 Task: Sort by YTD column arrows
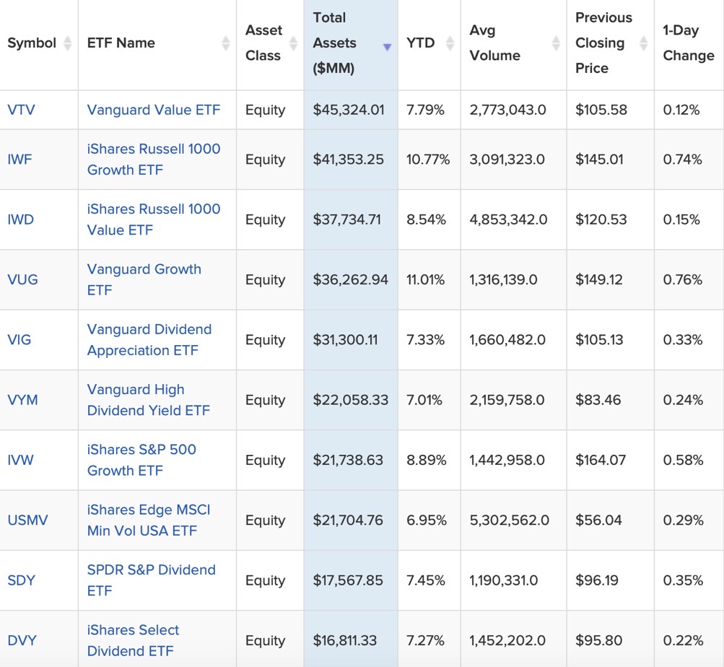(x=450, y=43)
